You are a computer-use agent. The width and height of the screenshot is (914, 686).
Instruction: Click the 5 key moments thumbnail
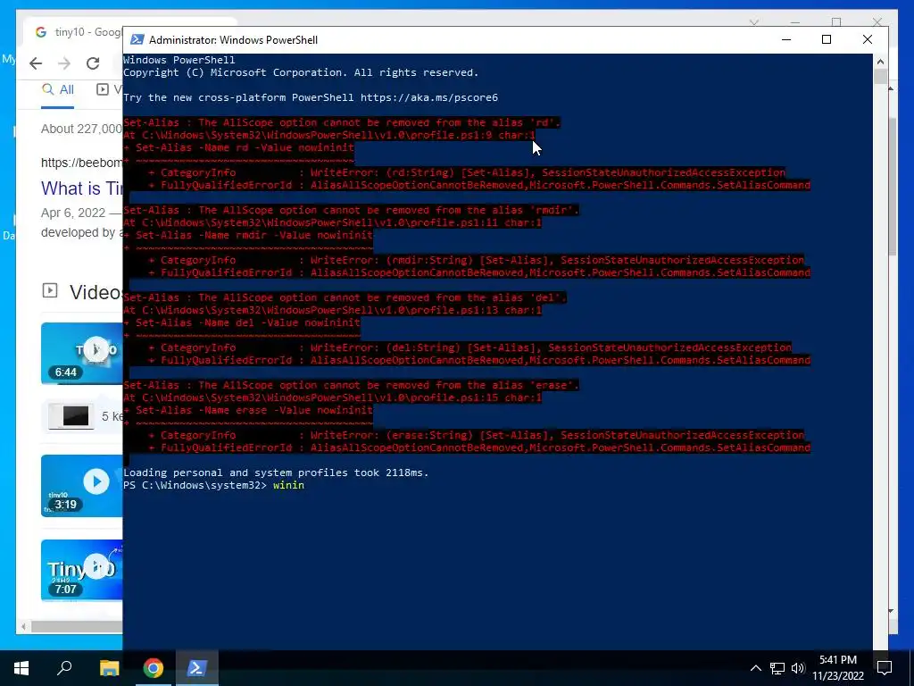click(71, 416)
